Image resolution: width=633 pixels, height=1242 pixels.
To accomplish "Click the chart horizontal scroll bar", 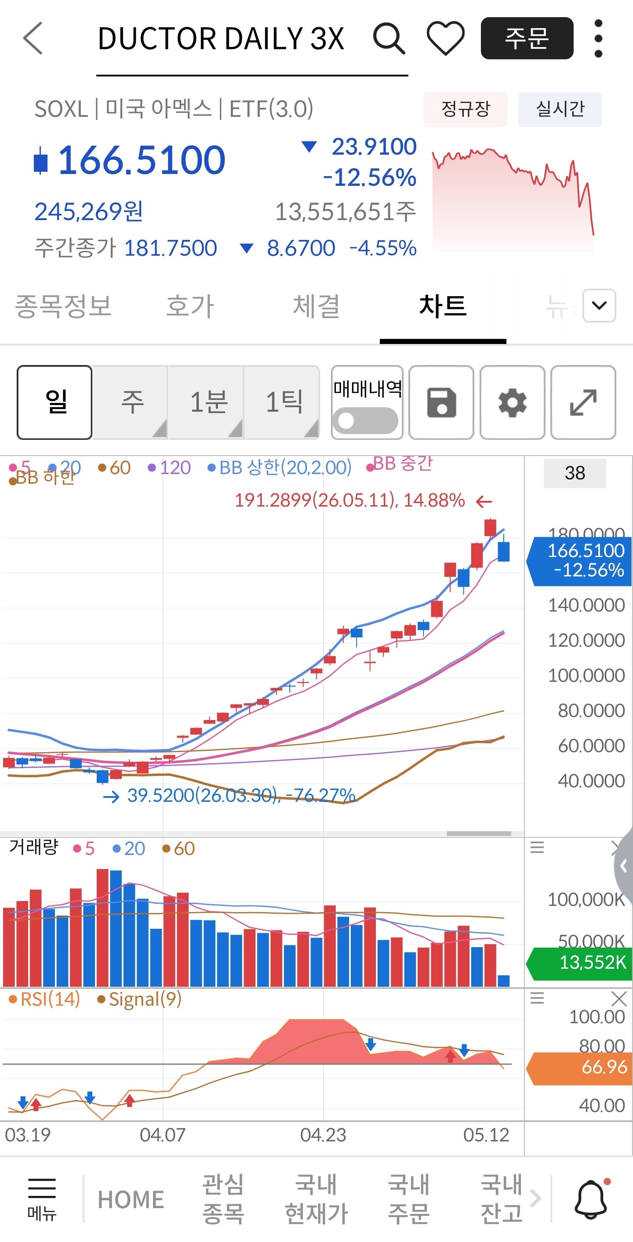I will 479,833.
